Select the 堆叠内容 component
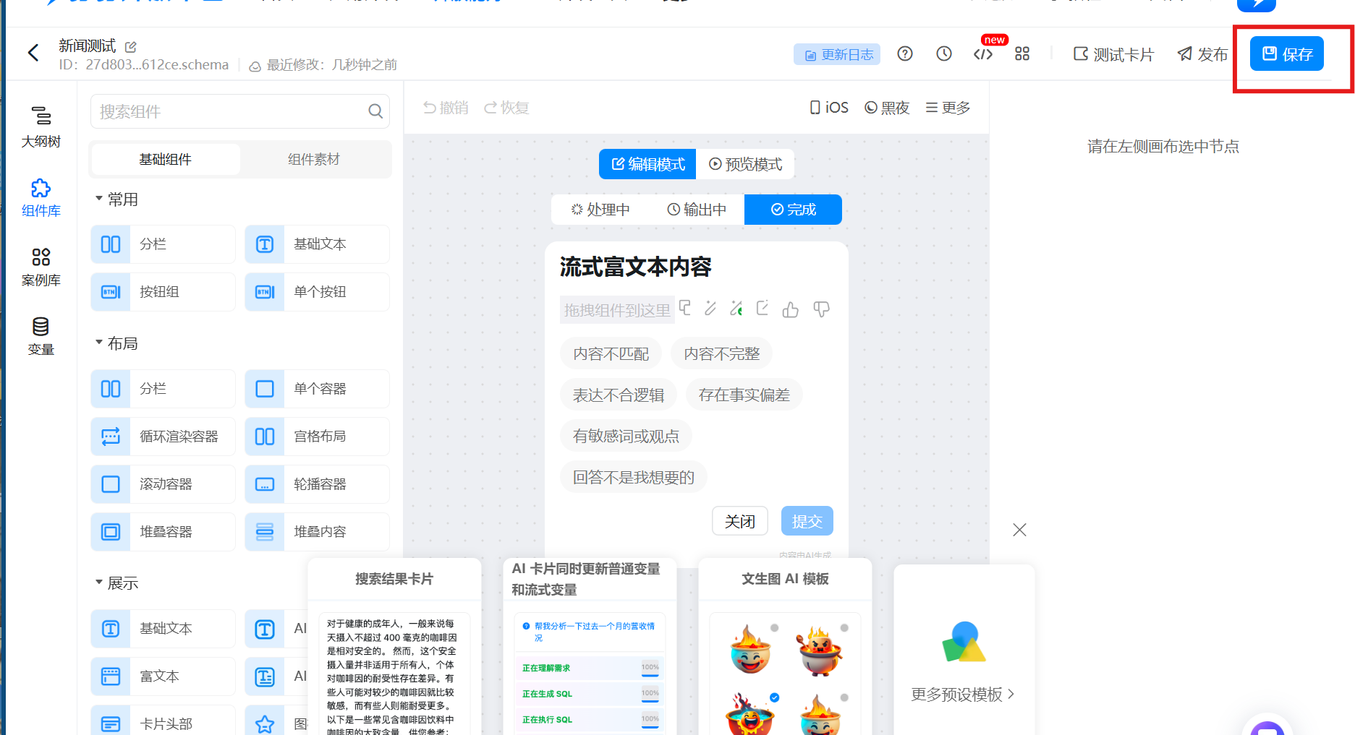Viewport: 1355px width, 735px height. pos(318,532)
